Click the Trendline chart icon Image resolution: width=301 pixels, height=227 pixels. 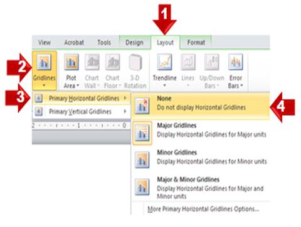coord(165,62)
